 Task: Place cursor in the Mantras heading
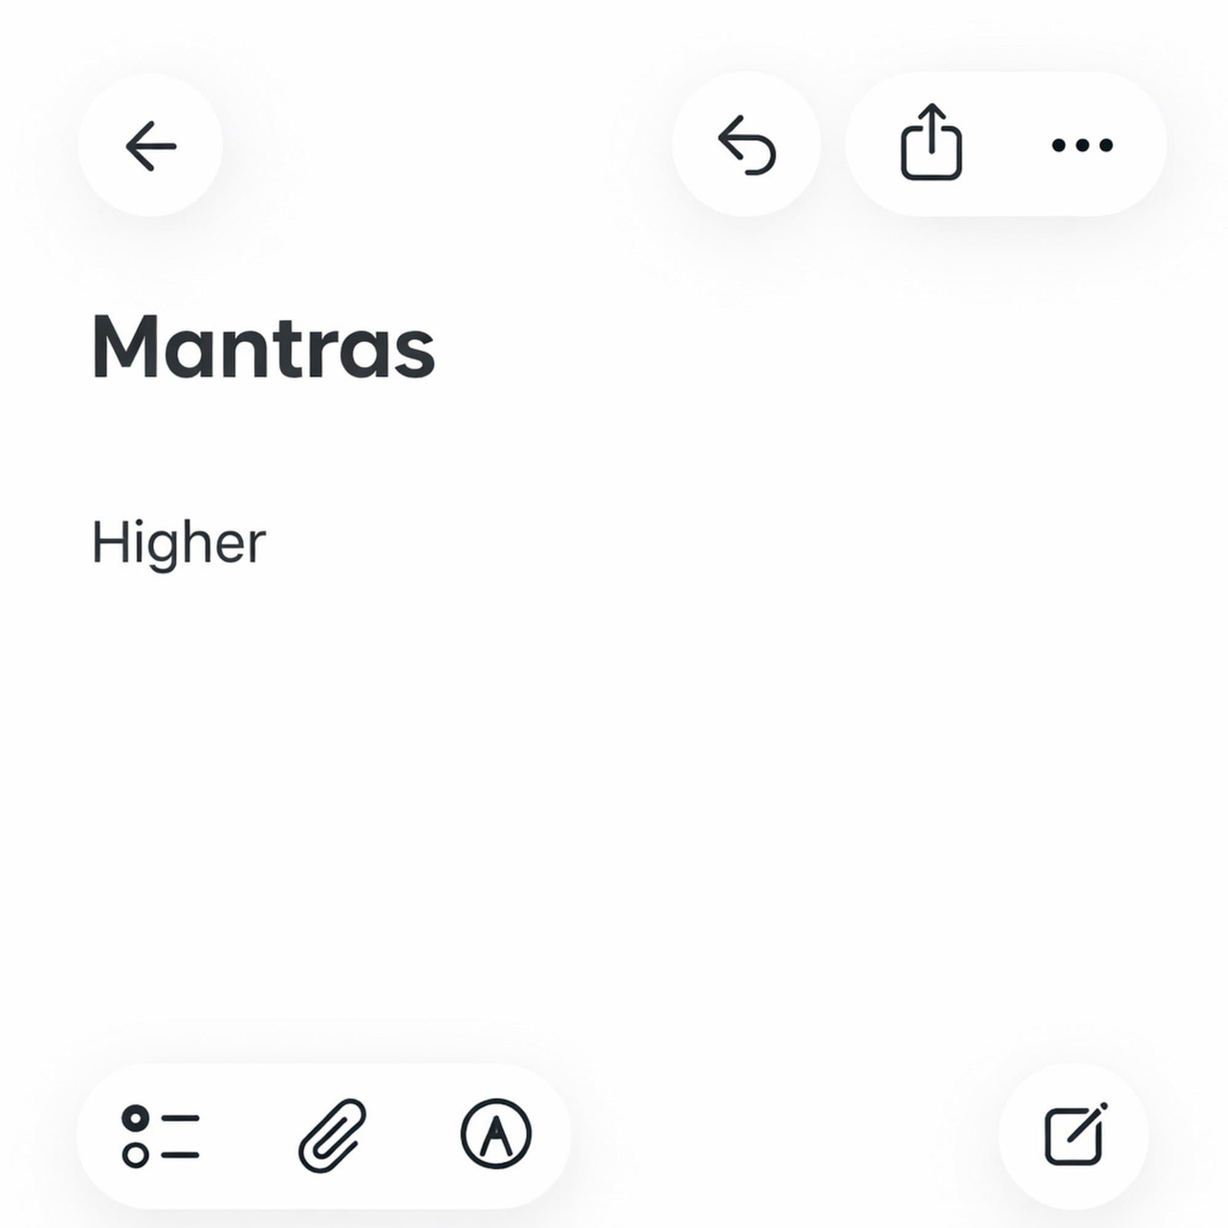tap(264, 347)
